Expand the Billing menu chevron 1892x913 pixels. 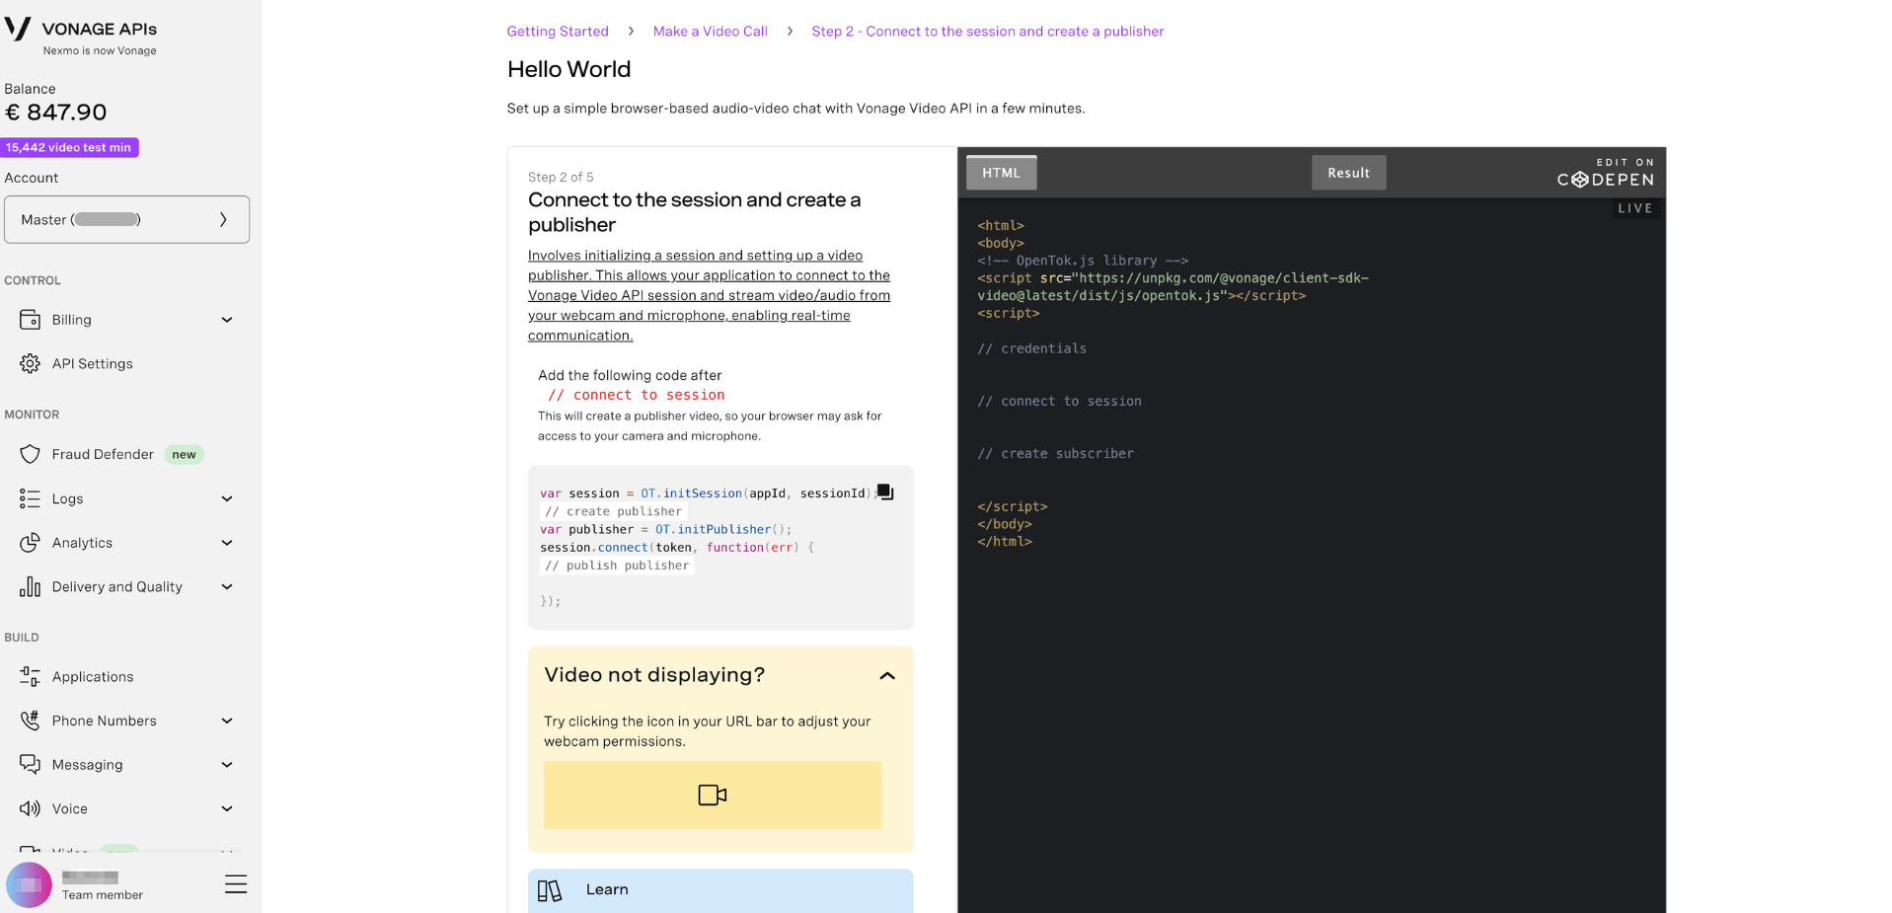pos(227,320)
